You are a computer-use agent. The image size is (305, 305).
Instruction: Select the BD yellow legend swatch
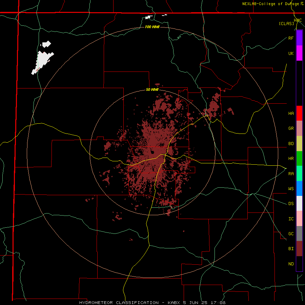pyautogui.click(x=299, y=144)
